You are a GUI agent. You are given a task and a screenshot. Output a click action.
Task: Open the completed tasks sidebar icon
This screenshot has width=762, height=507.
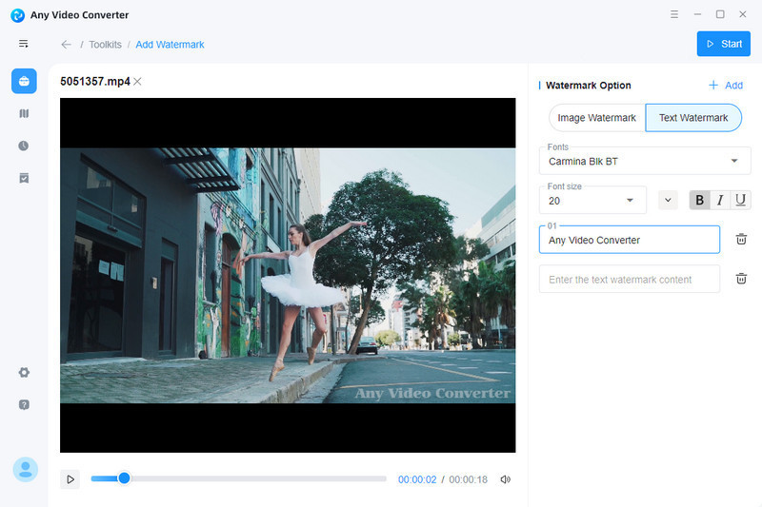coord(24,178)
